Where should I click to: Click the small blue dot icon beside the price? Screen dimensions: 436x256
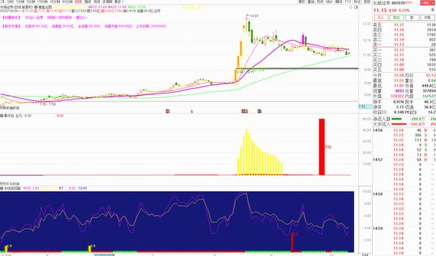433,10
